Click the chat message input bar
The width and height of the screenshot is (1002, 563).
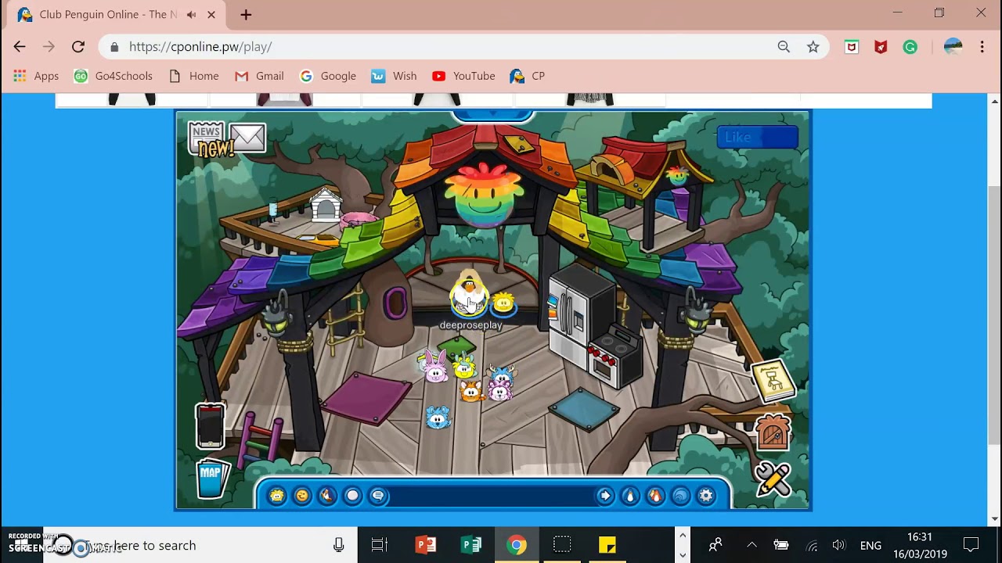click(492, 495)
